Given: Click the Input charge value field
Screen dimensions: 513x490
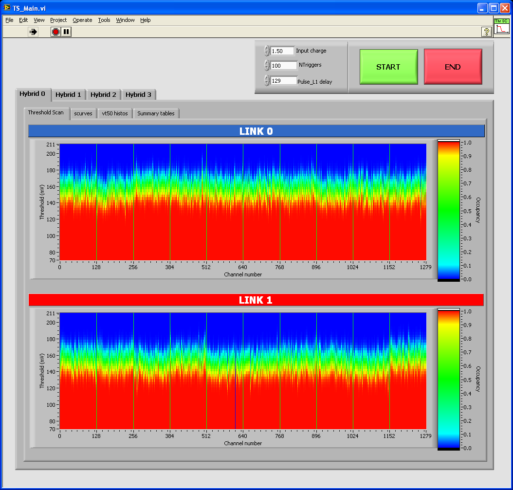Looking at the screenshot, I should pos(282,51).
